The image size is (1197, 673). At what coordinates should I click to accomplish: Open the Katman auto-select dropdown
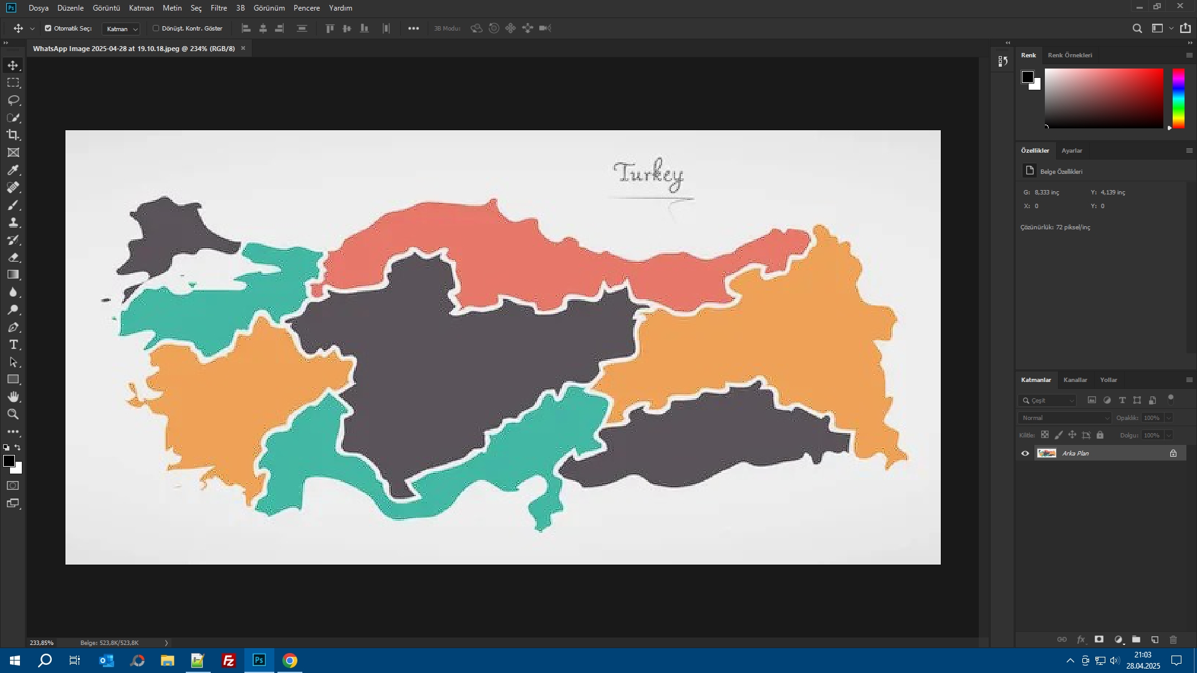coord(122,29)
